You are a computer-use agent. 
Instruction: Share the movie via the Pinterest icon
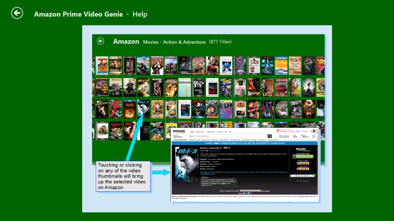[x=251, y=193]
